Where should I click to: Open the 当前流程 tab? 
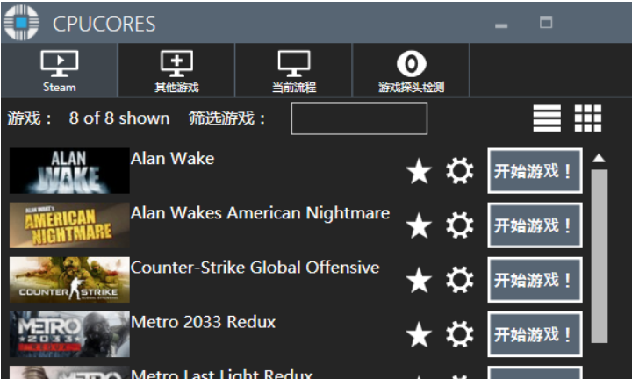[x=294, y=70]
